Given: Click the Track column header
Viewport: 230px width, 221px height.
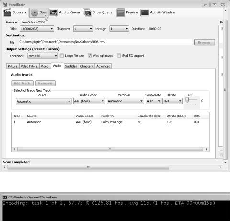Looking at the screenshot, I should click(x=17, y=116).
